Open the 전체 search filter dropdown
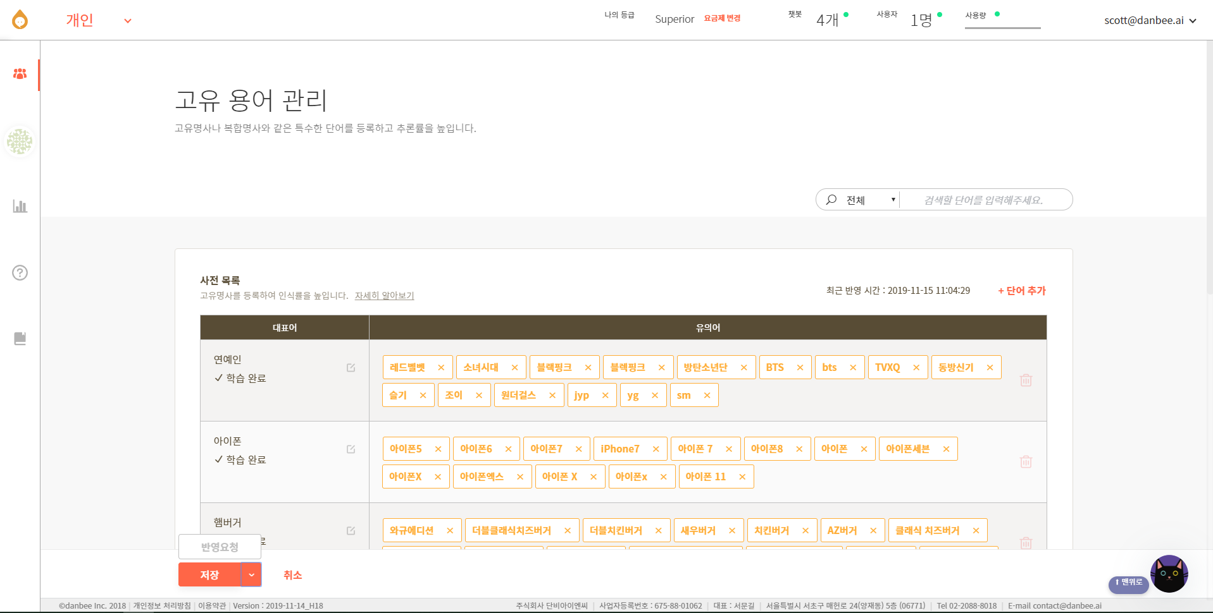The image size is (1213, 613). (871, 200)
